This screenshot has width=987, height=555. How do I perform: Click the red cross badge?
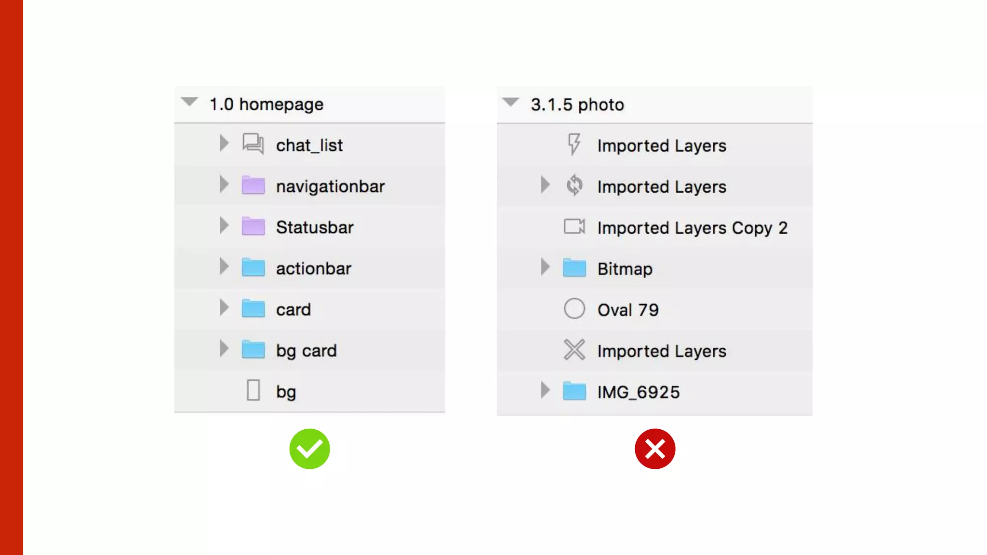655,449
